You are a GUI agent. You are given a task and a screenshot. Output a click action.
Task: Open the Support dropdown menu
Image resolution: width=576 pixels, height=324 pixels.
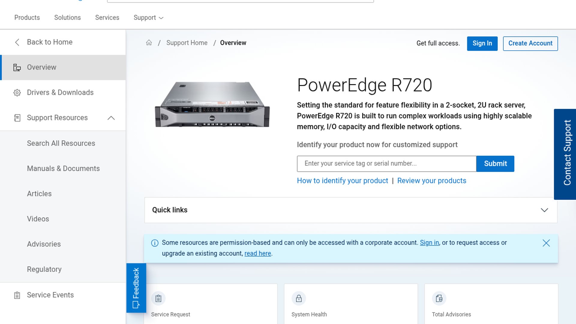[148, 18]
